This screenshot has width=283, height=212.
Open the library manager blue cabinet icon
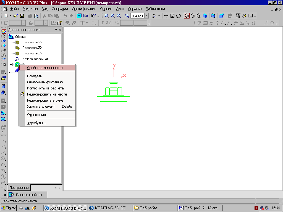coord(79,16)
